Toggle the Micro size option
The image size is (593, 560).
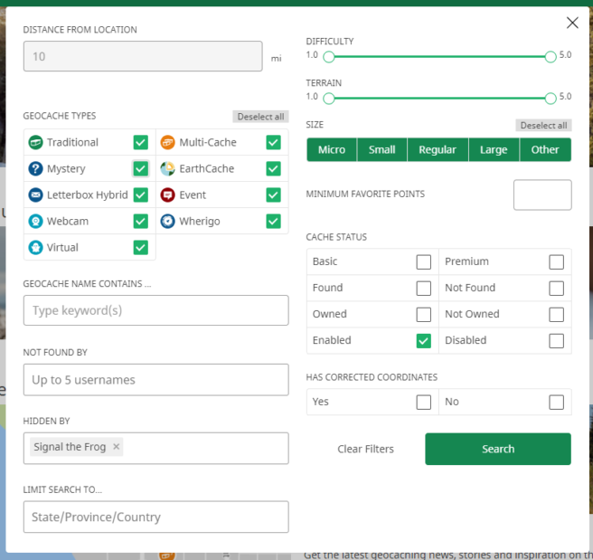pyautogui.click(x=332, y=150)
